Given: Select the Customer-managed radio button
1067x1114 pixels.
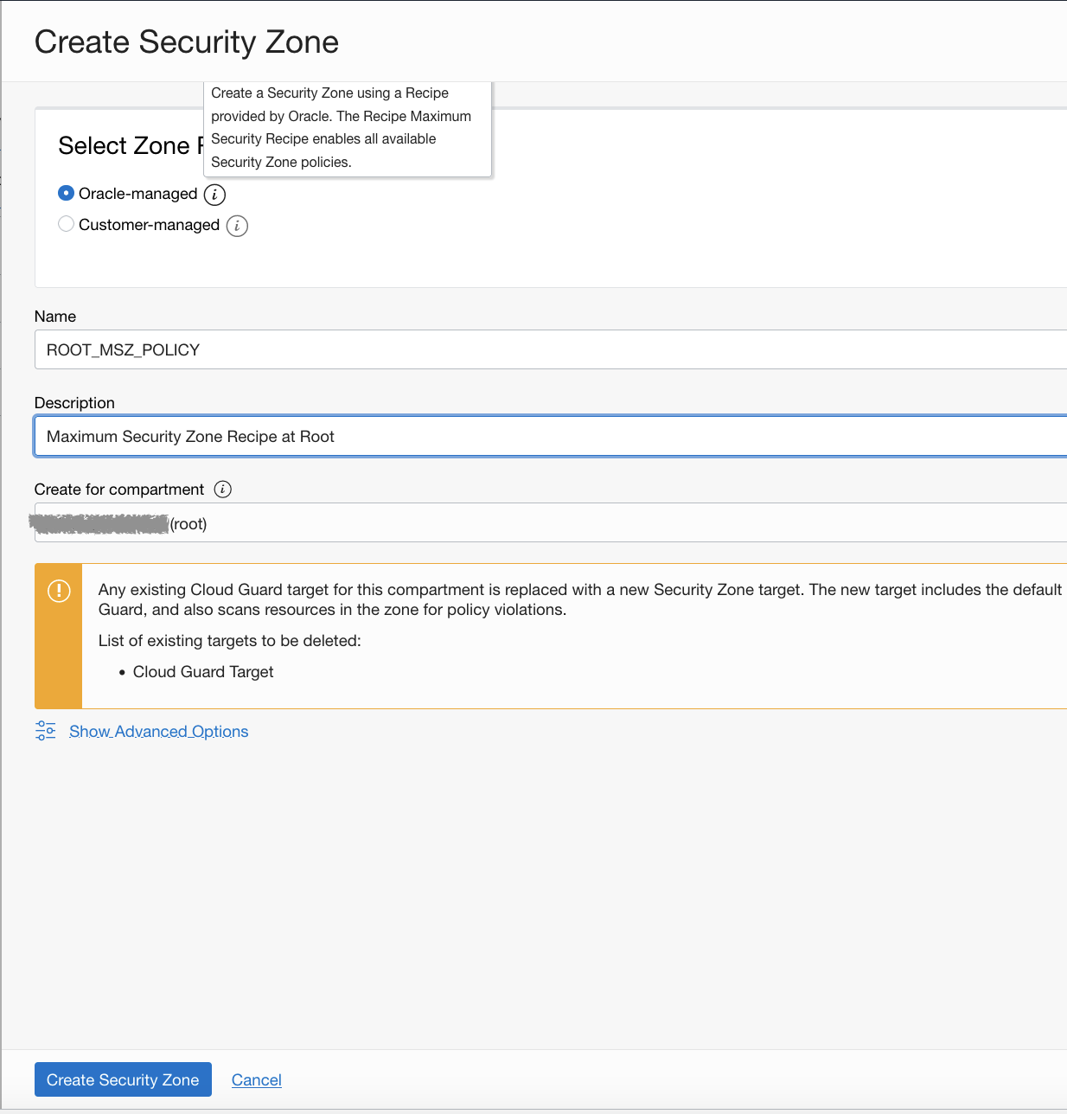Looking at the screenshot, I should pyautogui.click(x=66, y=224).
